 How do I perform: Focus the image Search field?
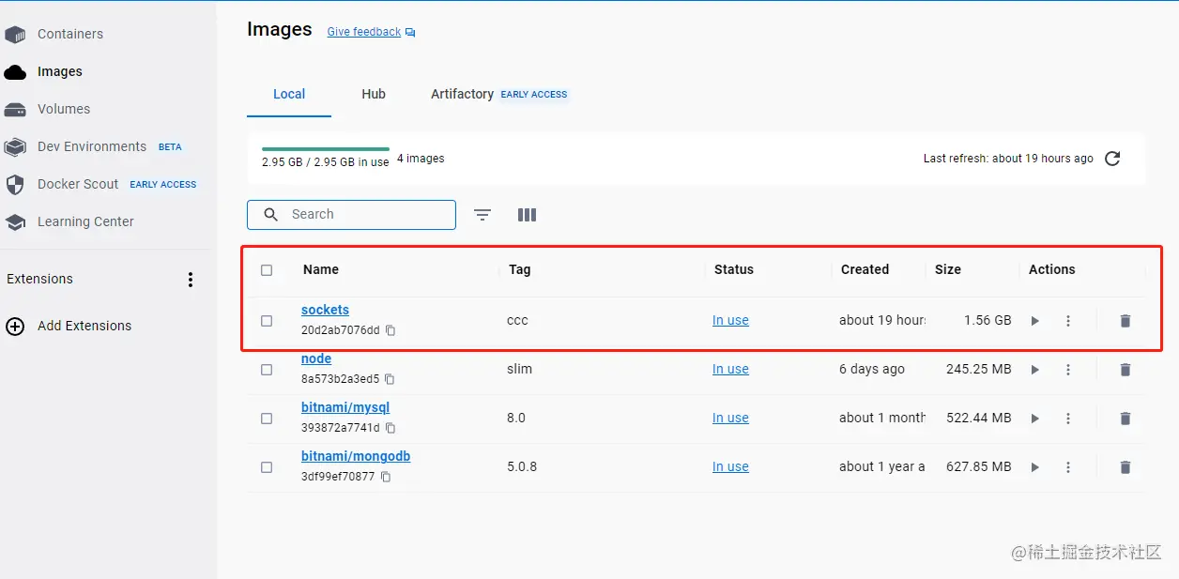(351, 215)
